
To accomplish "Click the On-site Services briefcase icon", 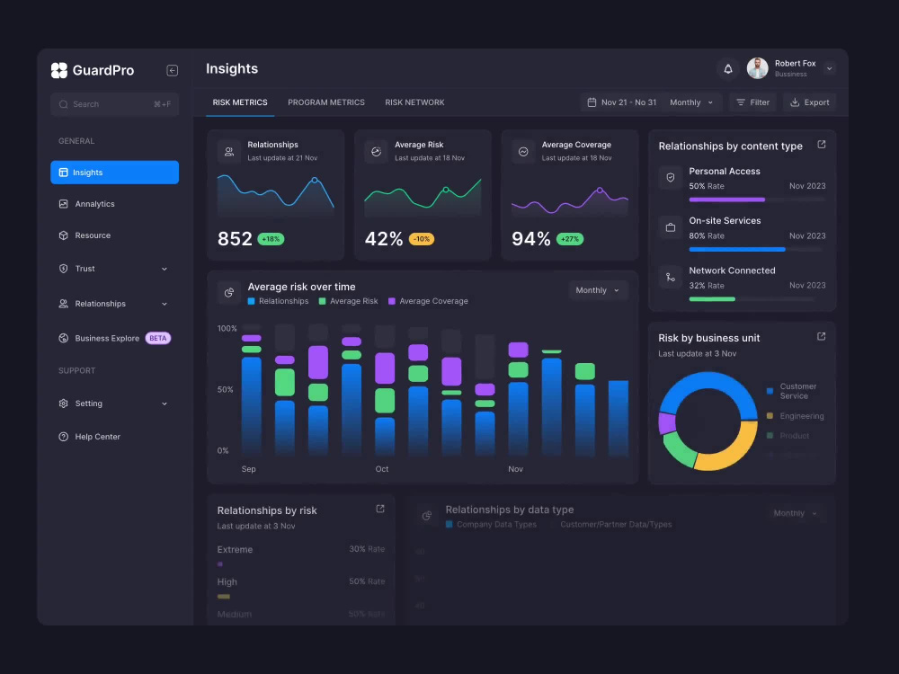I will [671, 227].
